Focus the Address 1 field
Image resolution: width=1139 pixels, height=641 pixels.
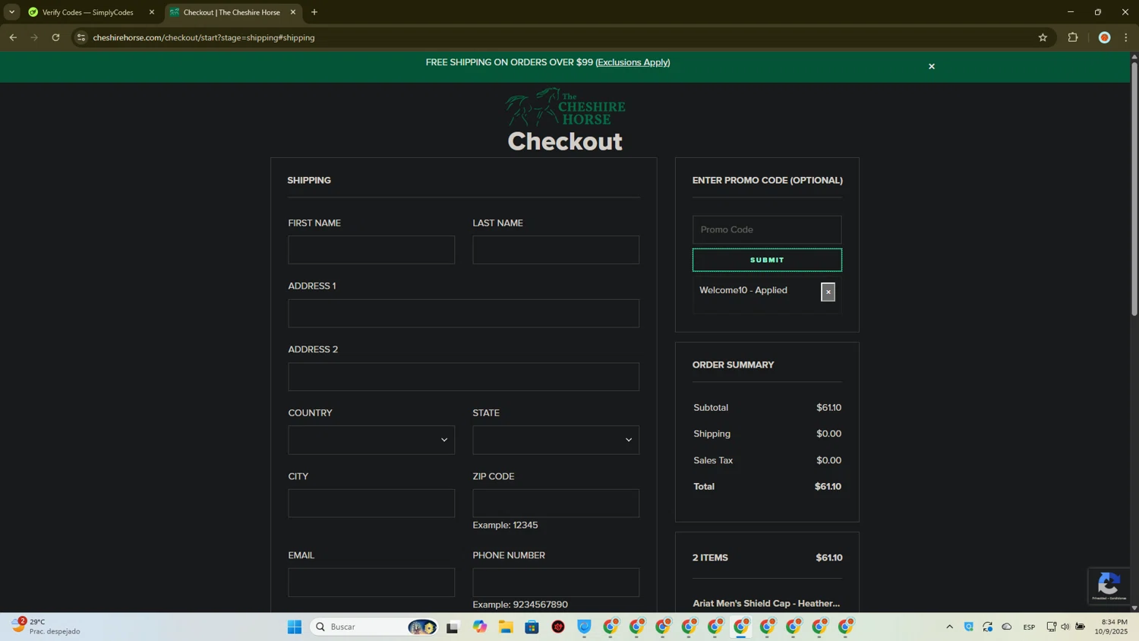(463, 313)
